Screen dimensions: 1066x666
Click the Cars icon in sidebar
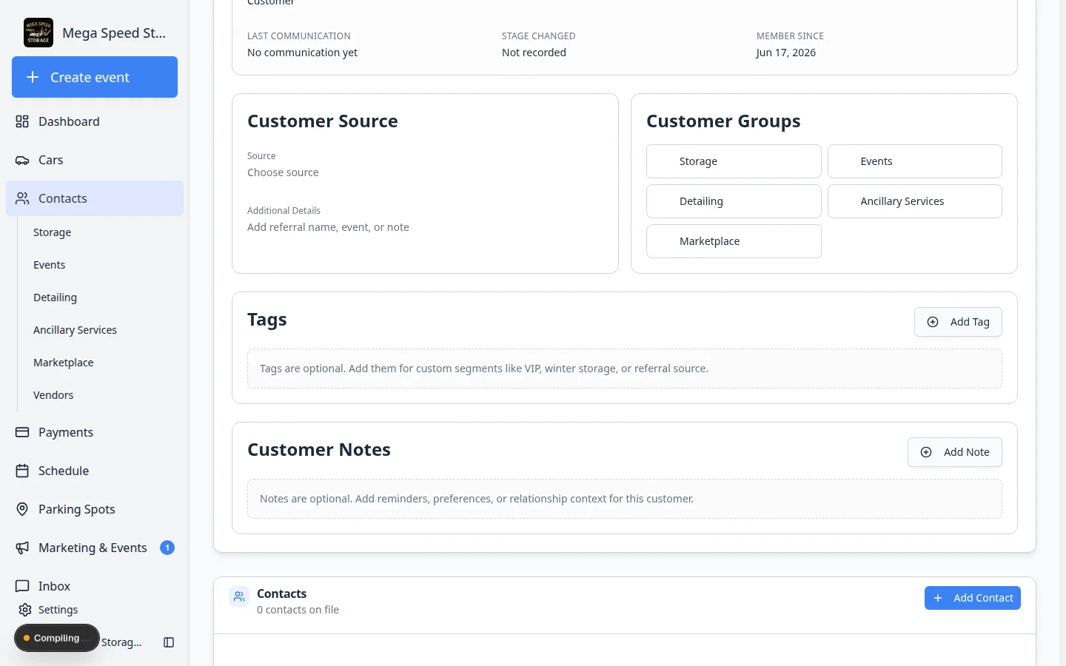22,160
